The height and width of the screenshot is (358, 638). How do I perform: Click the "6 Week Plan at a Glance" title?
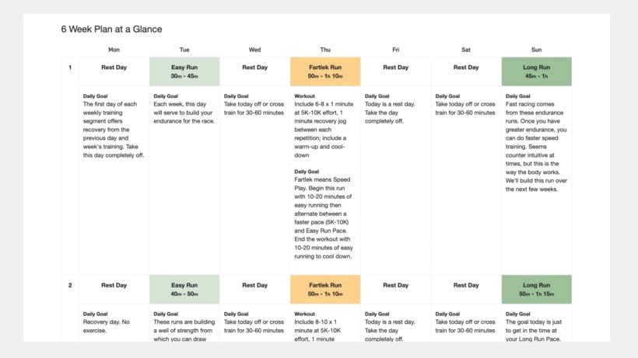[x=111, y=29]
